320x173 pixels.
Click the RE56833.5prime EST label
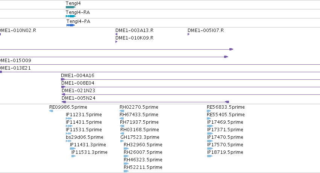pyautogui.click(x=226, y=107)
